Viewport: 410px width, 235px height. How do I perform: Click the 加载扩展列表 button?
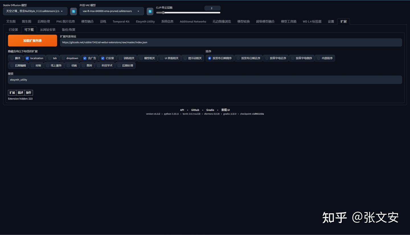pos(32,40)
